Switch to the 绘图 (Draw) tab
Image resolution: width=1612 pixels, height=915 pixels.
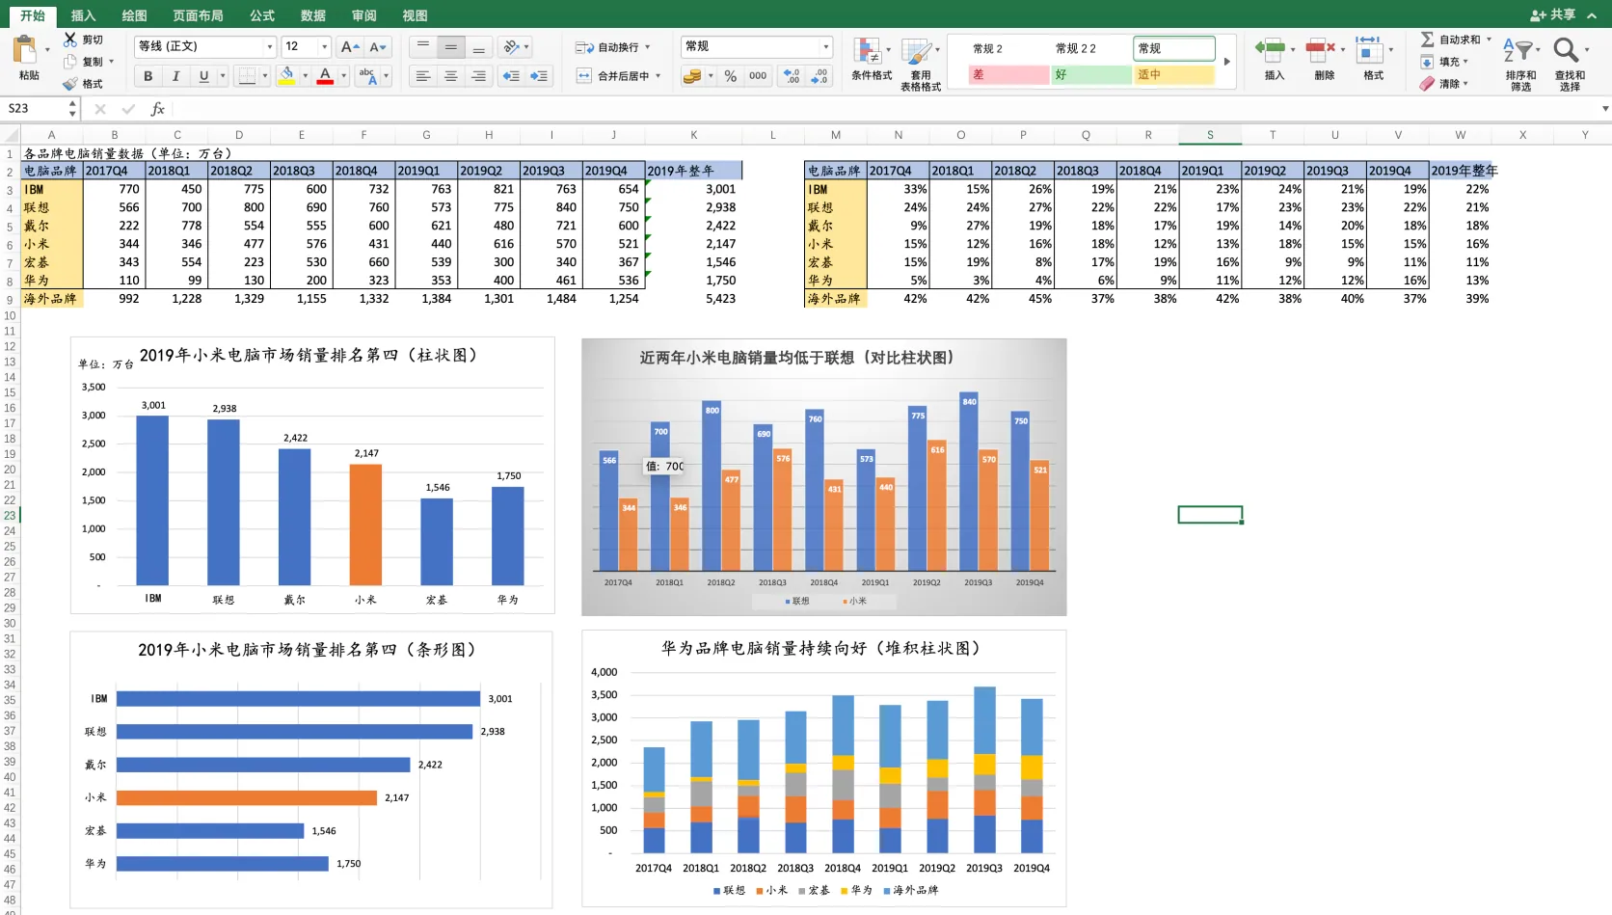[134, 15]
